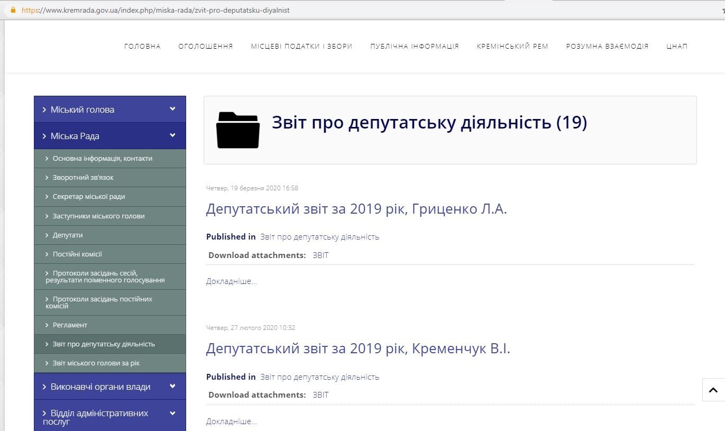The width and height of the screenshot is (725, 431).
Task: Select Депутати in the sidebar
Action: click(x=68, y=235)
